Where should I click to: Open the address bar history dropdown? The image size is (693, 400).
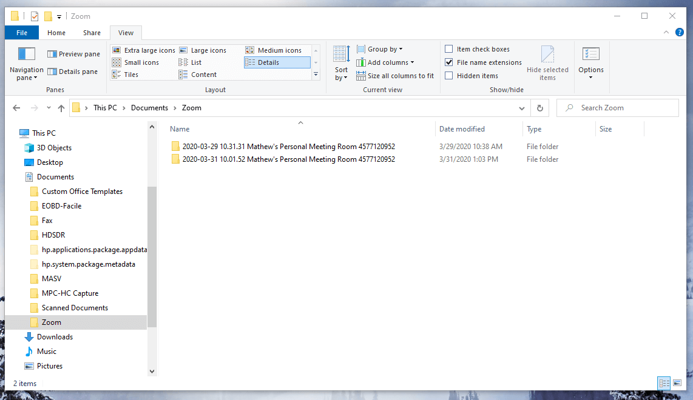[521, 108]
